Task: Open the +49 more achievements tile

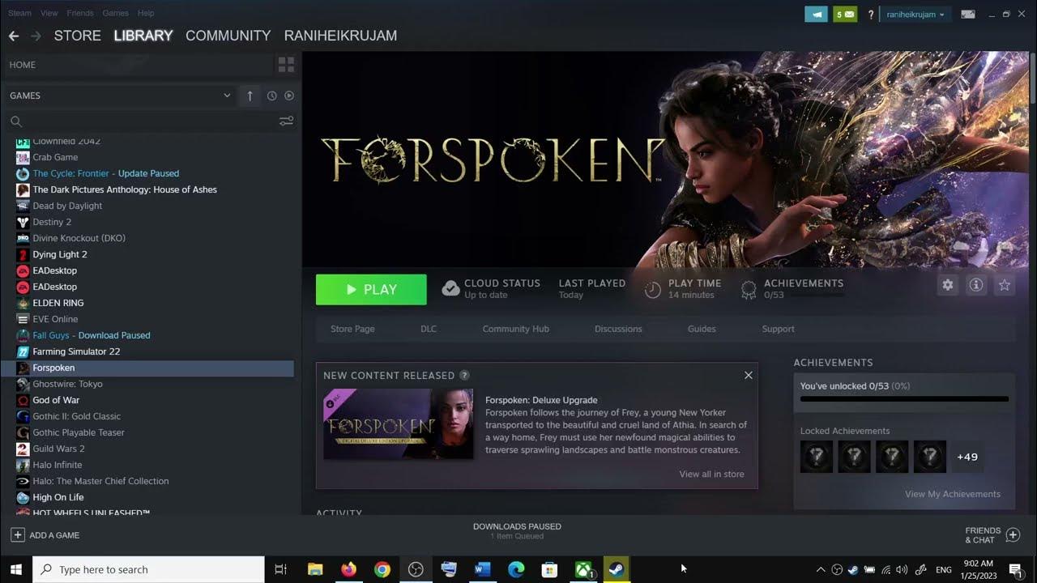Action: (x=967, y=457)
